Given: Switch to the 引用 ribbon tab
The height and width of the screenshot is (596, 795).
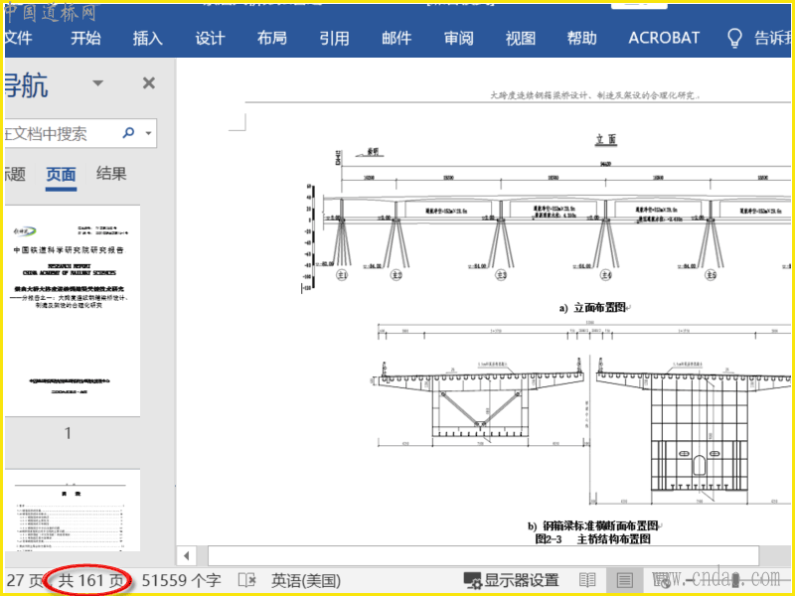Looking at the screenshot, I should coord(334,38).
